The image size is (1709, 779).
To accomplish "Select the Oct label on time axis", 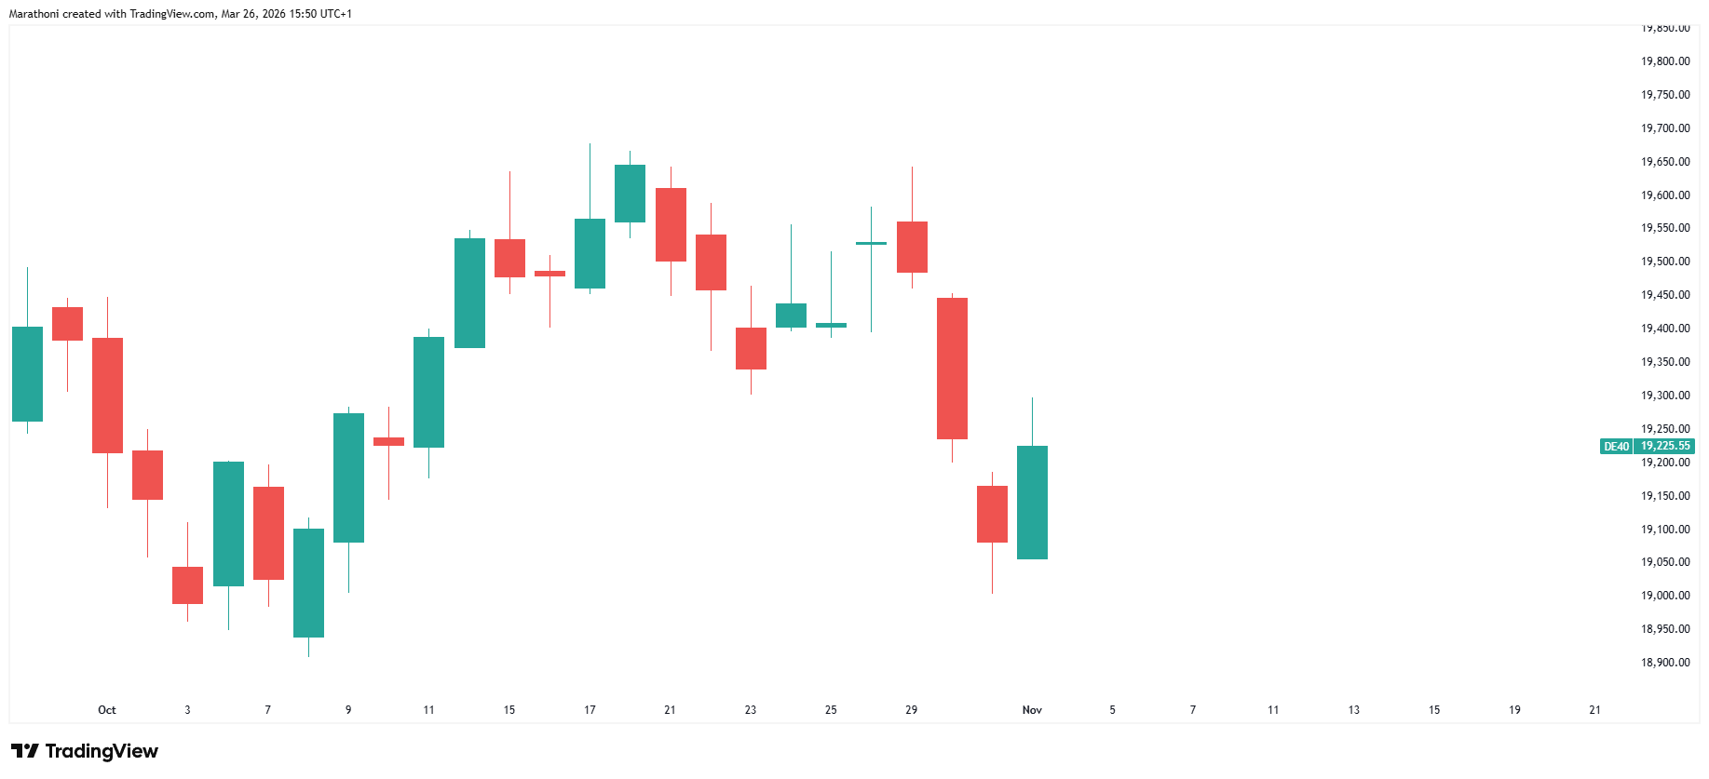I will click(x=107, y=710).
